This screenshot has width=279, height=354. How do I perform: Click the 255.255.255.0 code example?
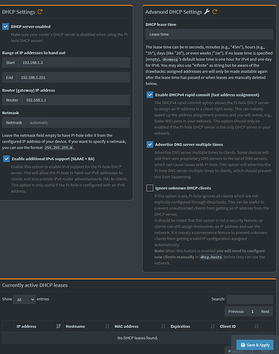point(59,148)
